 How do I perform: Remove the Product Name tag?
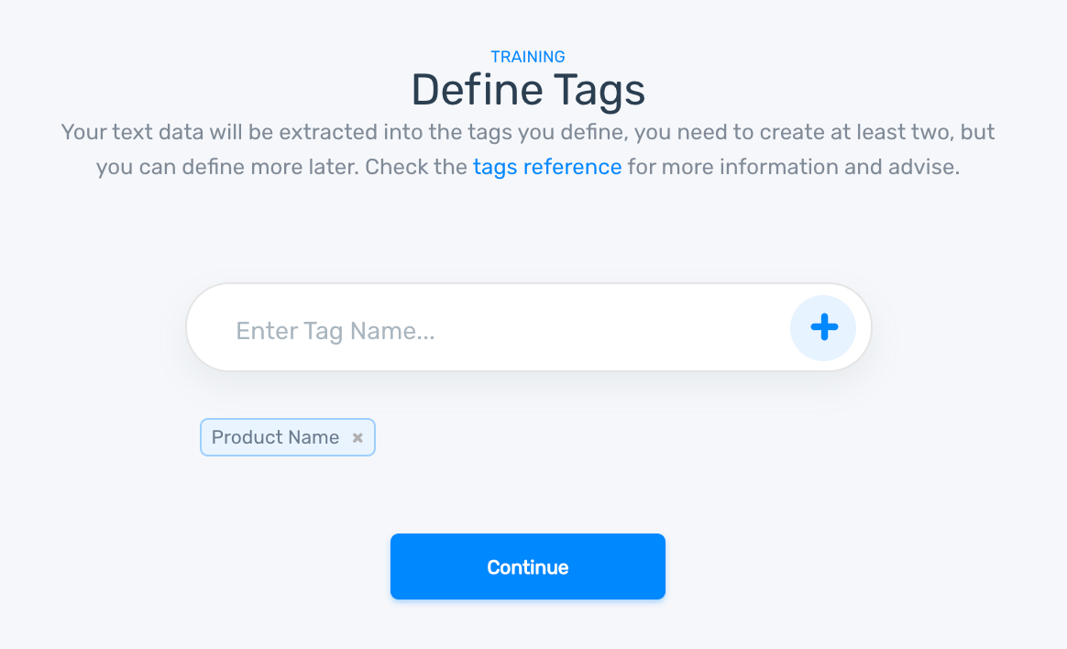click(357, 438)
